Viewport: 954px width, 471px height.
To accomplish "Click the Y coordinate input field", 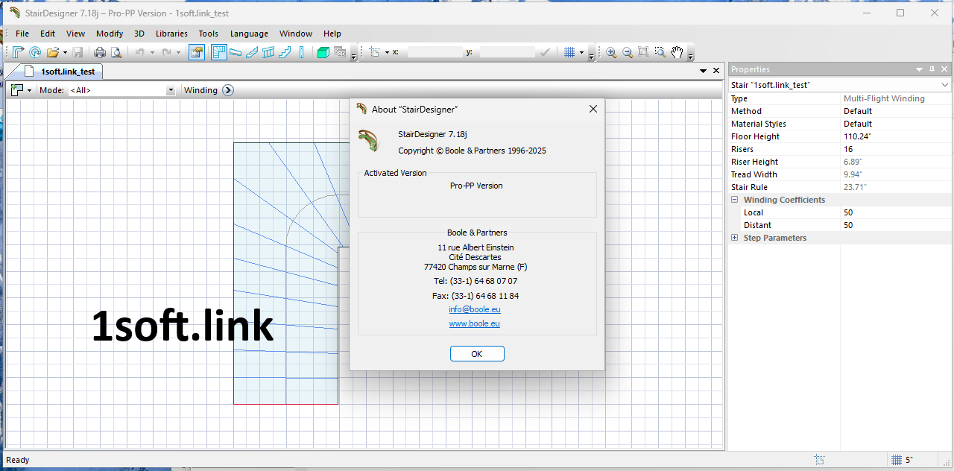I will (x=508, y=52).
